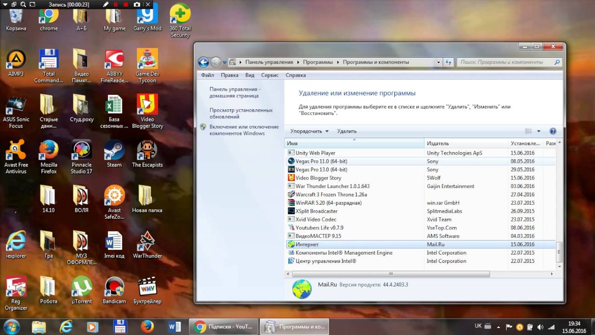Select the µTorrent desktop icon
595x335 pixels.
click(x=82, y=290)
